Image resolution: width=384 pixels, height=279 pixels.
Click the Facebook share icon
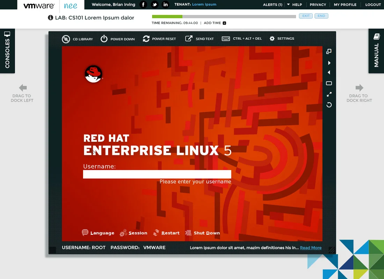(143, 5)
